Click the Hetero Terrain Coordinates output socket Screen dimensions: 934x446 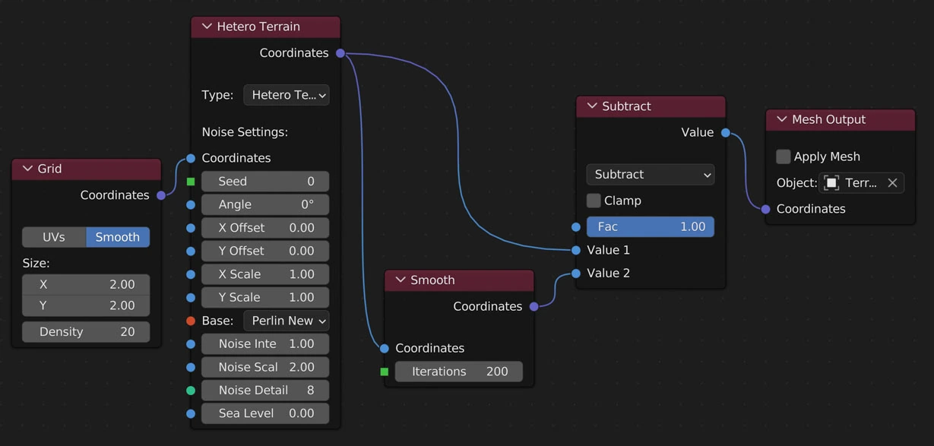point(340,53)
